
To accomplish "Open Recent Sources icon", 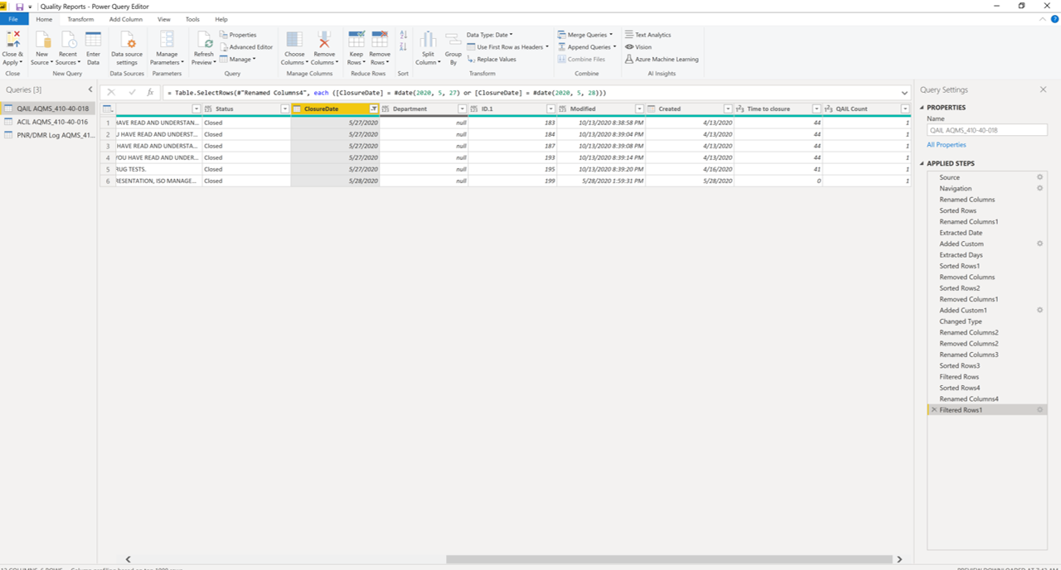I will (x=68, y=39).
